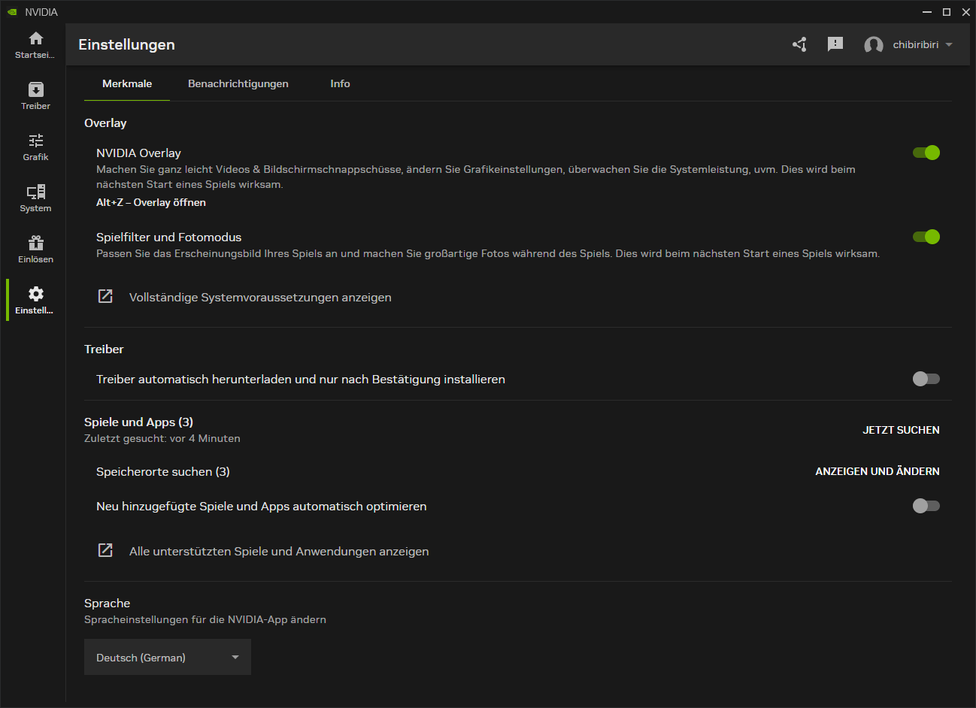Turn off Spielfilter und Fotomodus toggle

(926, 237)
